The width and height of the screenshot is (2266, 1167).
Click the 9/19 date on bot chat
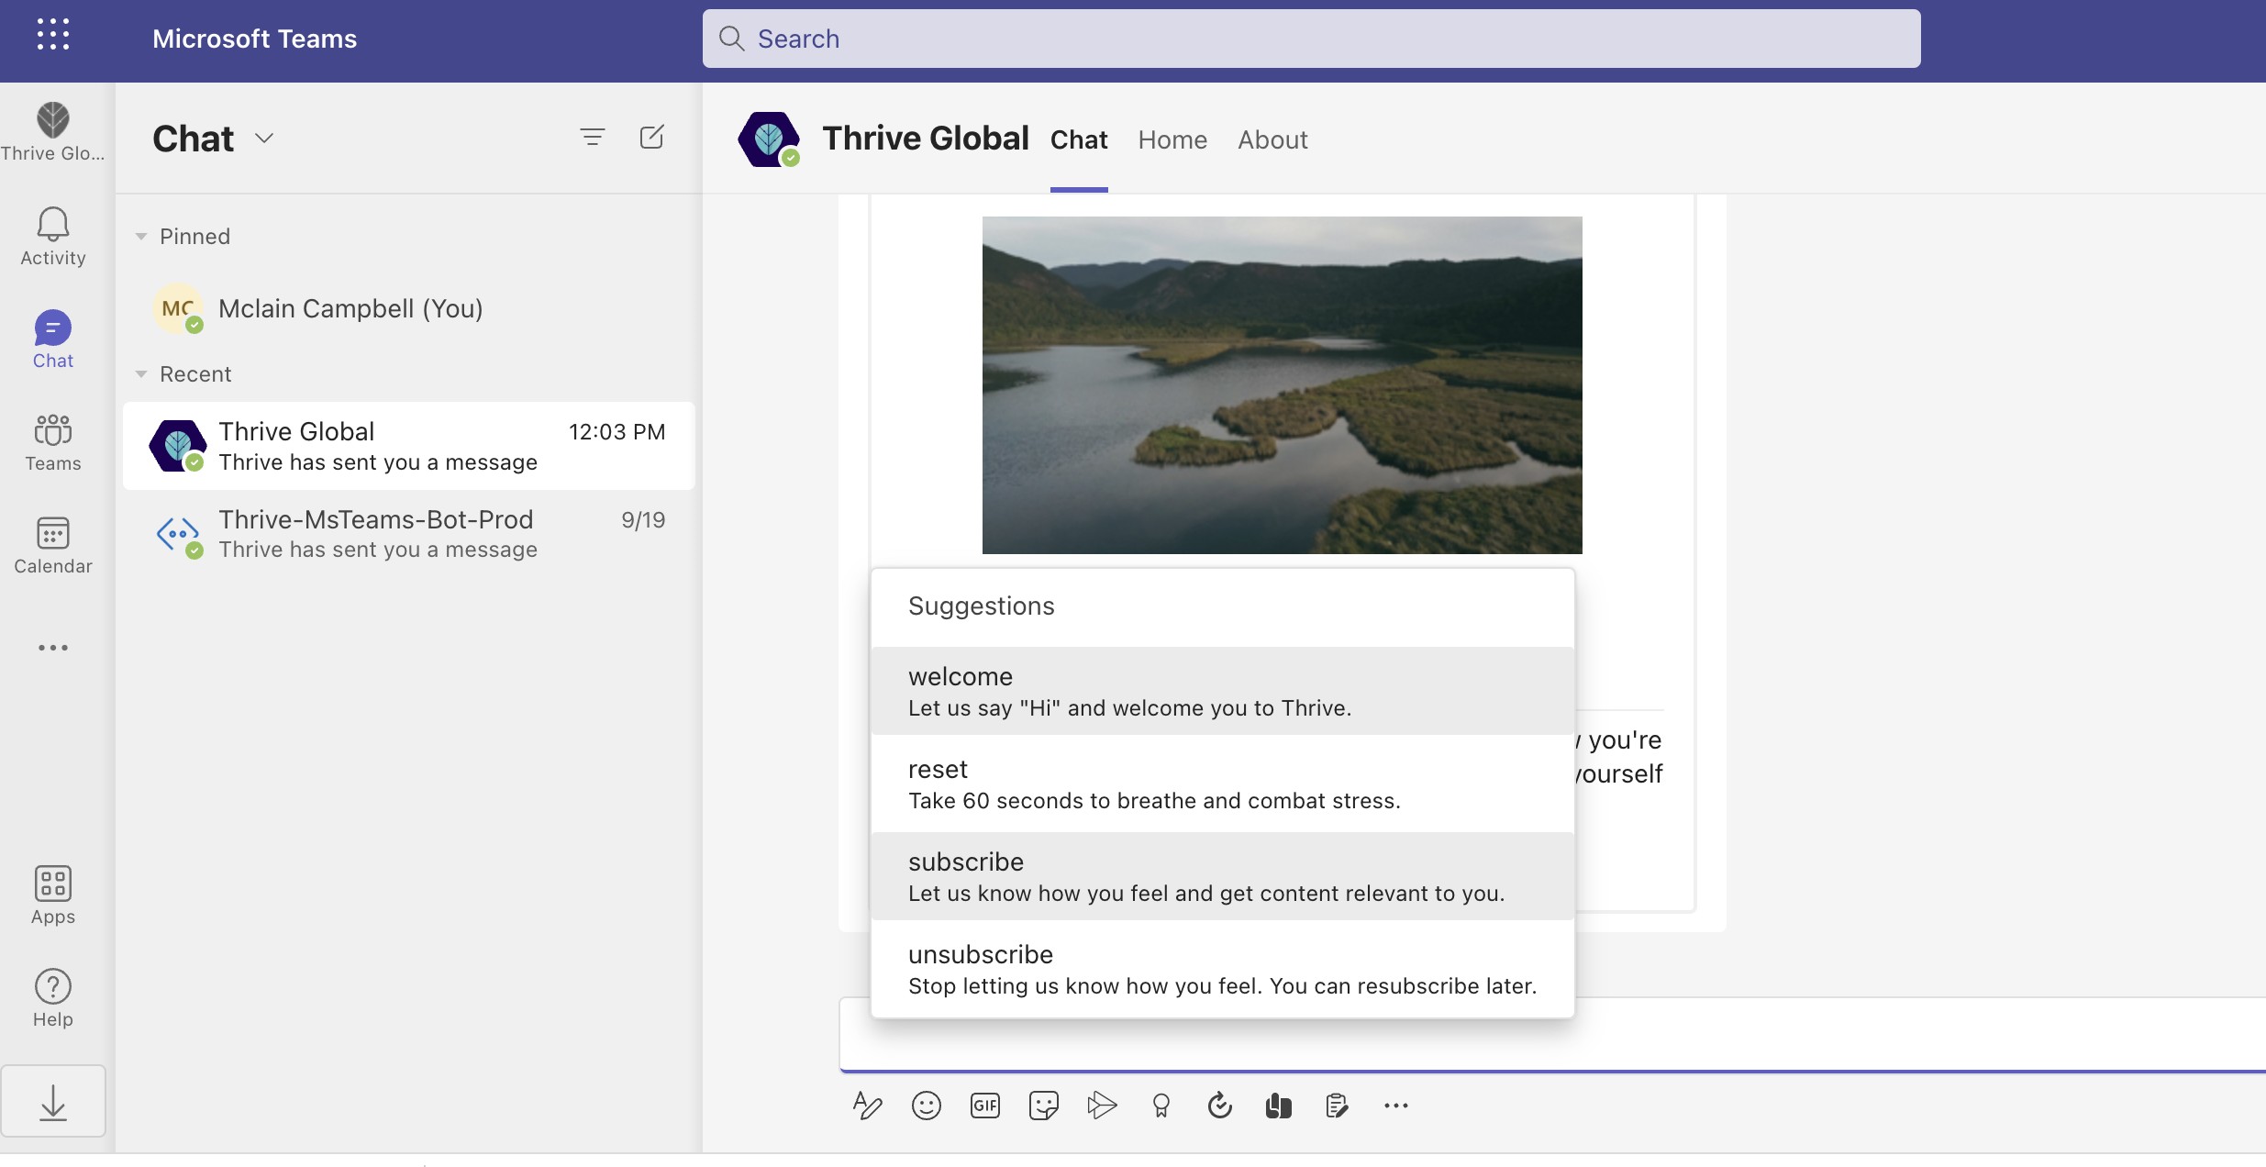643,519
